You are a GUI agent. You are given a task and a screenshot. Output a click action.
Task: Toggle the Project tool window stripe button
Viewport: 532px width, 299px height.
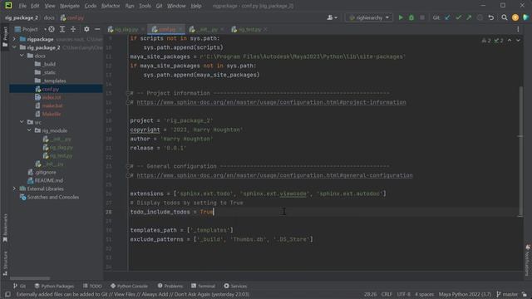pyautogui.click(x=5, y=37)
